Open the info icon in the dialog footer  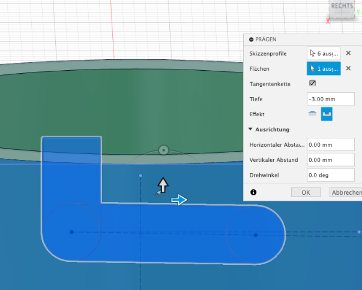(253, 192)
